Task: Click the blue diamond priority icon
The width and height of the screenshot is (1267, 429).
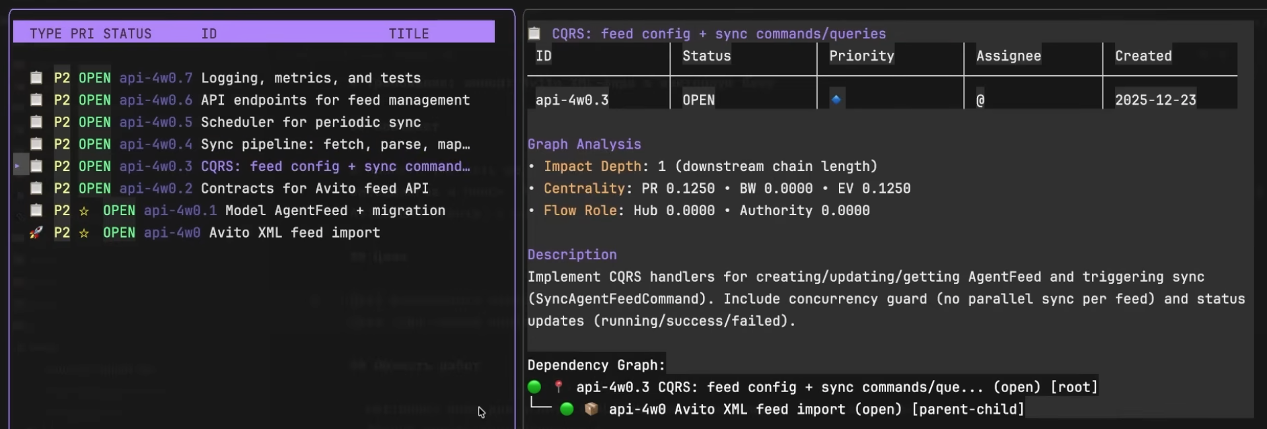Action: (836, 100)
